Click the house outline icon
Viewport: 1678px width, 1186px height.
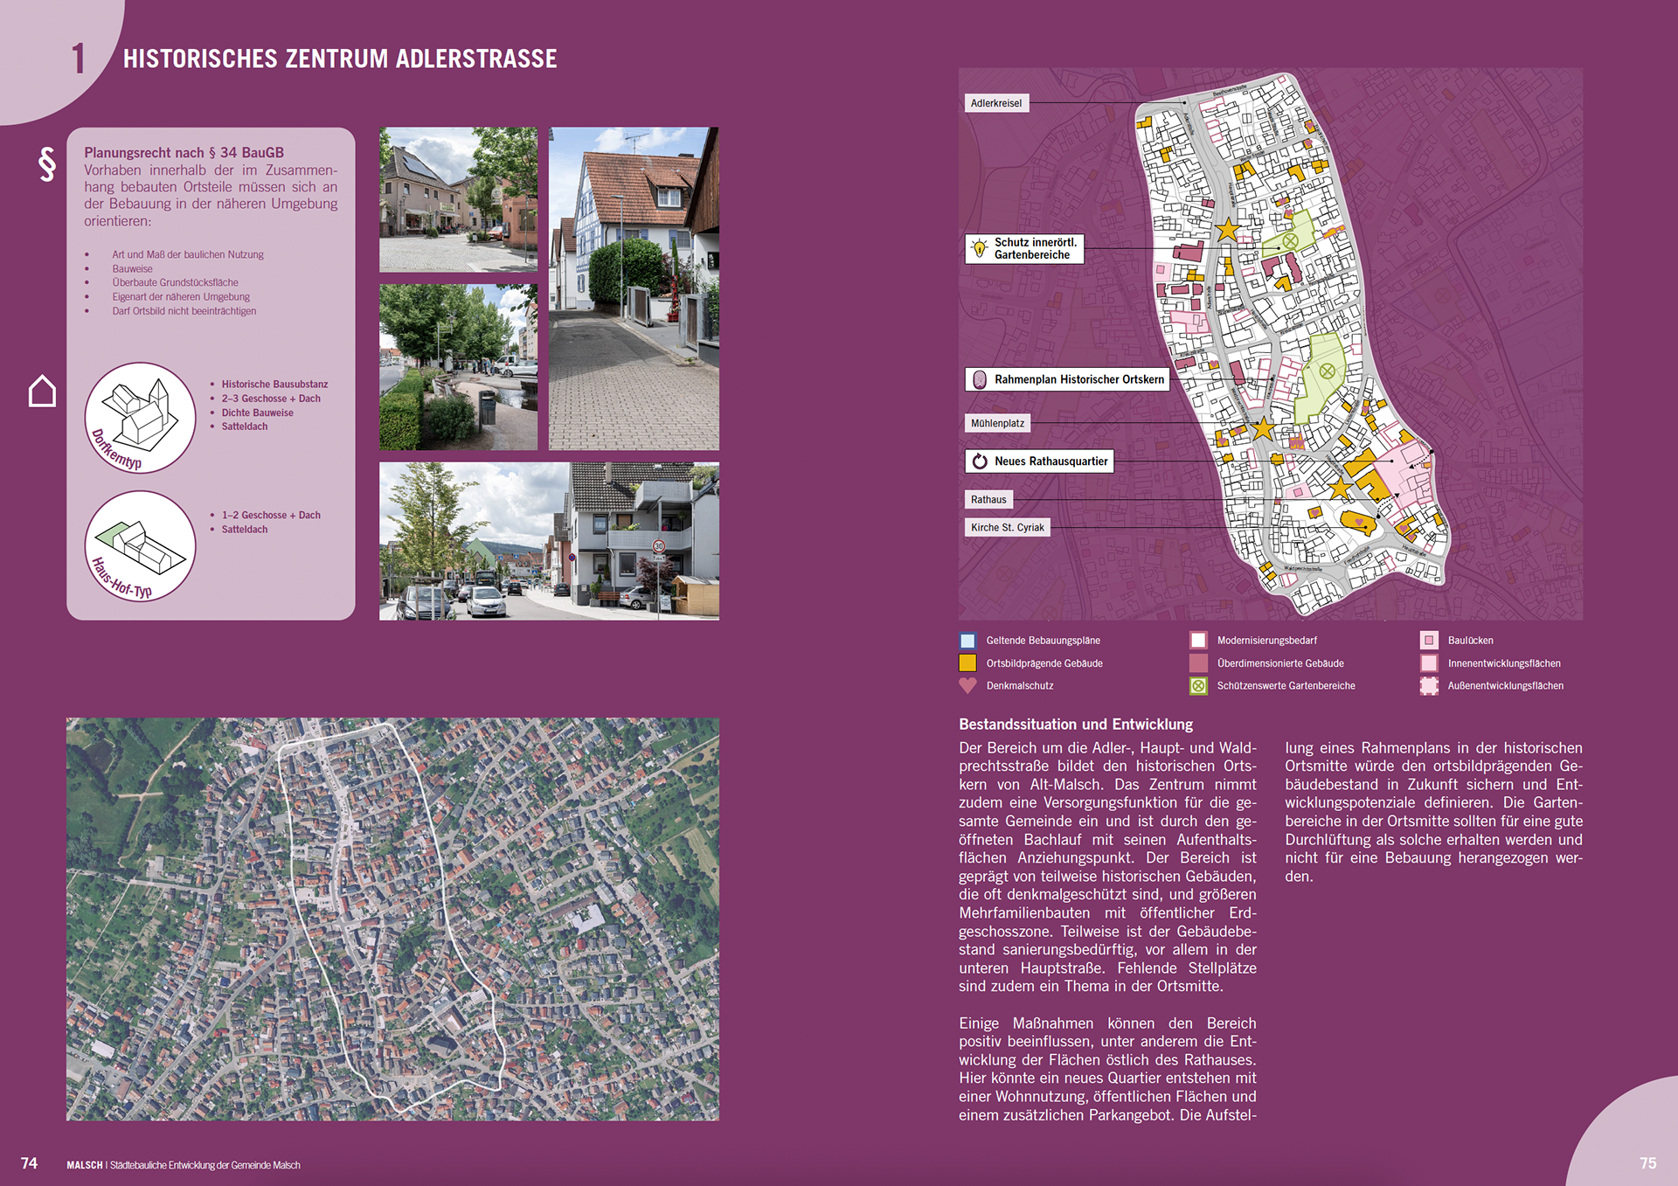coord(42,391)
